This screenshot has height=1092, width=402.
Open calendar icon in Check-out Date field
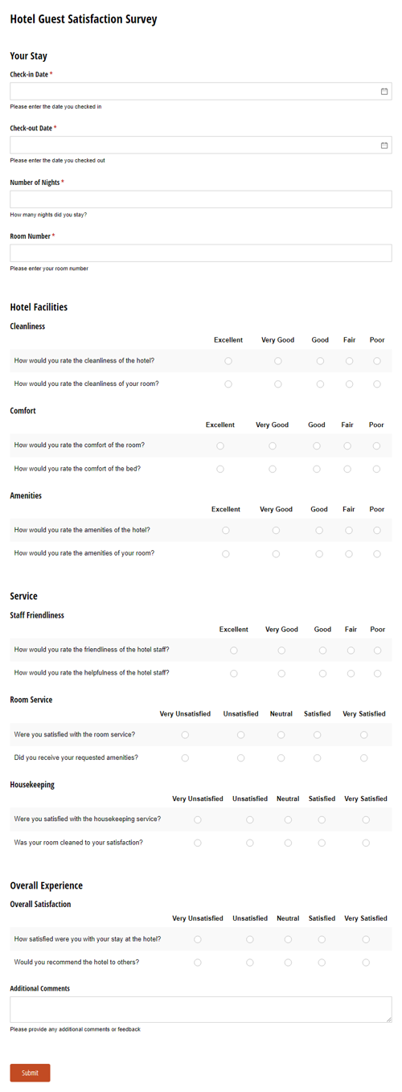point(384,146)
